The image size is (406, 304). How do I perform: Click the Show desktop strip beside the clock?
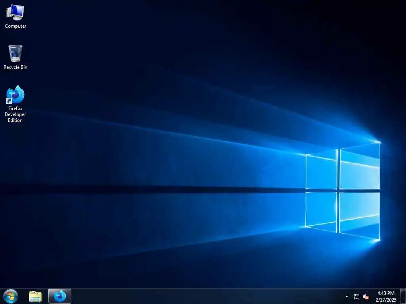(x=403, y=296)
